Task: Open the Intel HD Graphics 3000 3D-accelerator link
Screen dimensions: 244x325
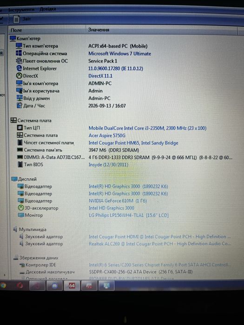Action: pyautogui.click(x=112, y=208)
